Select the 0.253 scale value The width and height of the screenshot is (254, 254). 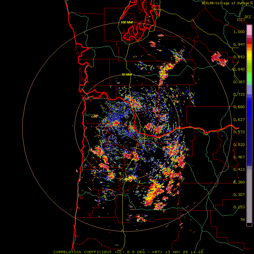(239, 207)
